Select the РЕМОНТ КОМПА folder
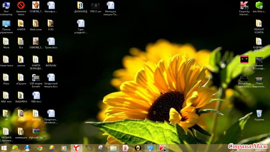The width and height of the screenshot is (270, 152). (259, 27)
